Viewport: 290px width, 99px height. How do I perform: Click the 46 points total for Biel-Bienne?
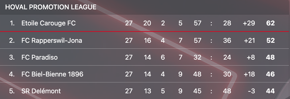pyautogui.click(x=270, y=74)
